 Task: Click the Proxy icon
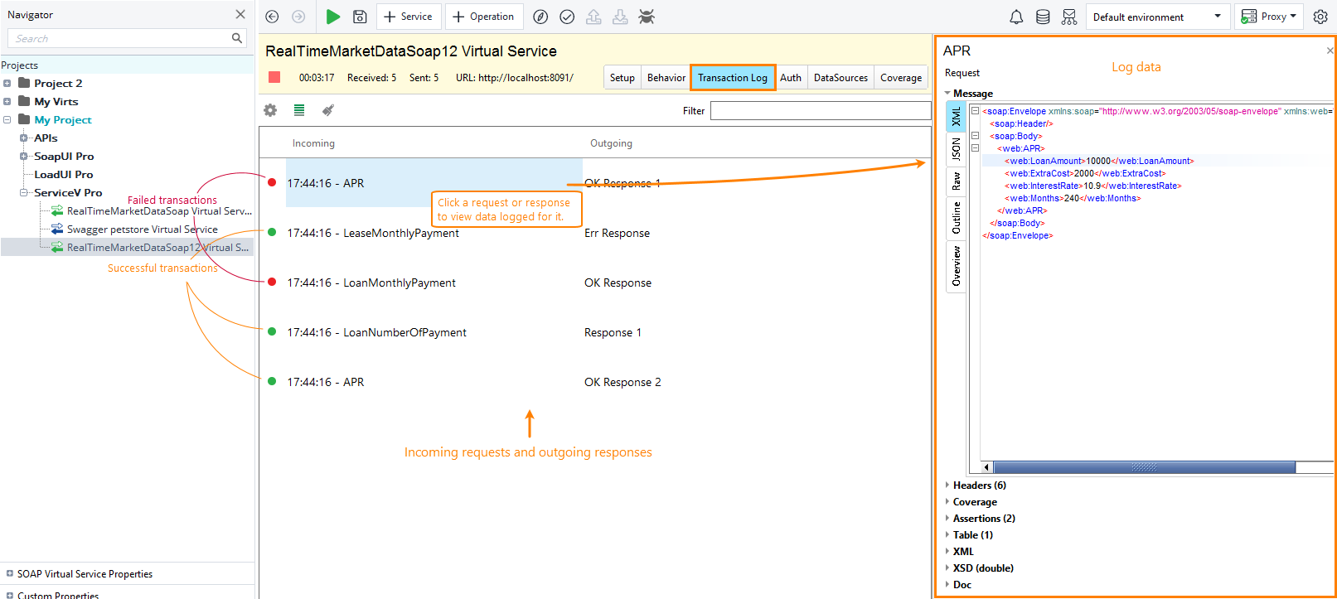pyautogui.click(x=1248, y=17)
